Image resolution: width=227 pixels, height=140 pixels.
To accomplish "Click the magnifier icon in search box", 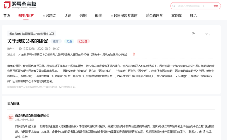I will click(174, 6).
